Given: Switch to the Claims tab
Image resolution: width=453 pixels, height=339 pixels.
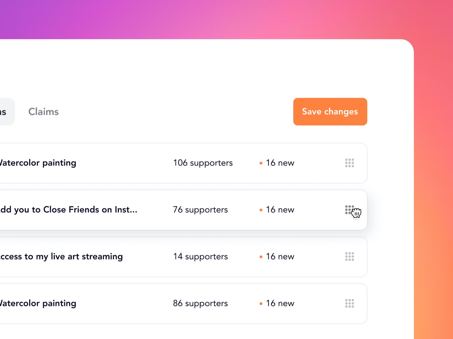Looking at the screenshot, I should pyautogui.click(x=43, y=112).
